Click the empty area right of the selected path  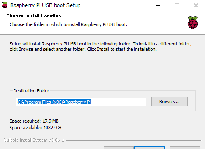tap(118, 102)
